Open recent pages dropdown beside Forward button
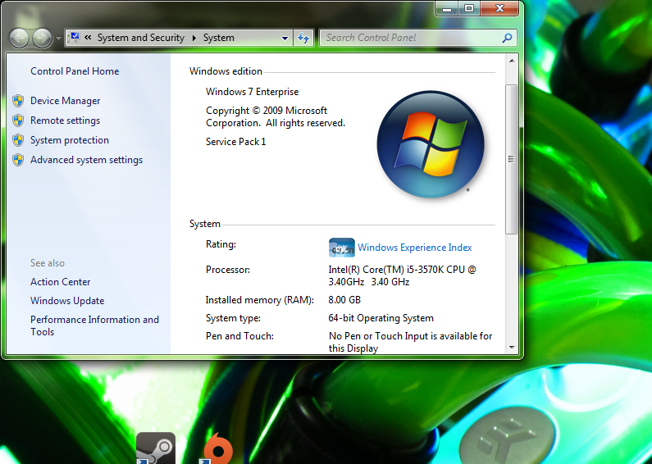 58,39
